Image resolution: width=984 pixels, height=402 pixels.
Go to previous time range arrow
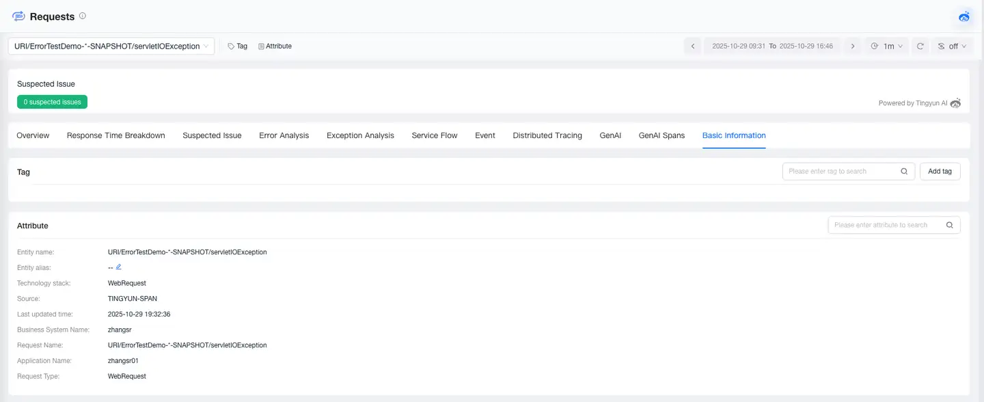pos(692,46)
